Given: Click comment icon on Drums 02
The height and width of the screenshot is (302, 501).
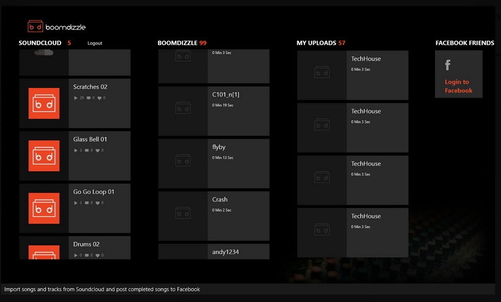Looking at the screenshot, I should (x=86, y=255).
